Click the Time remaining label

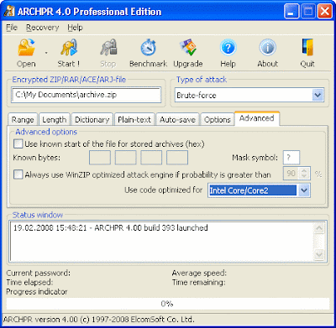199,283
